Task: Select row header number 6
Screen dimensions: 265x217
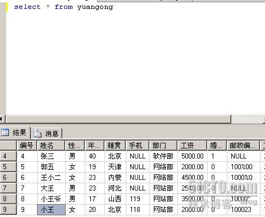Action: [8, 178]
